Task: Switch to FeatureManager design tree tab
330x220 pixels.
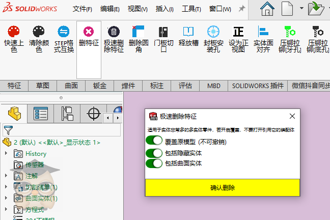Action: pos(14,114)
